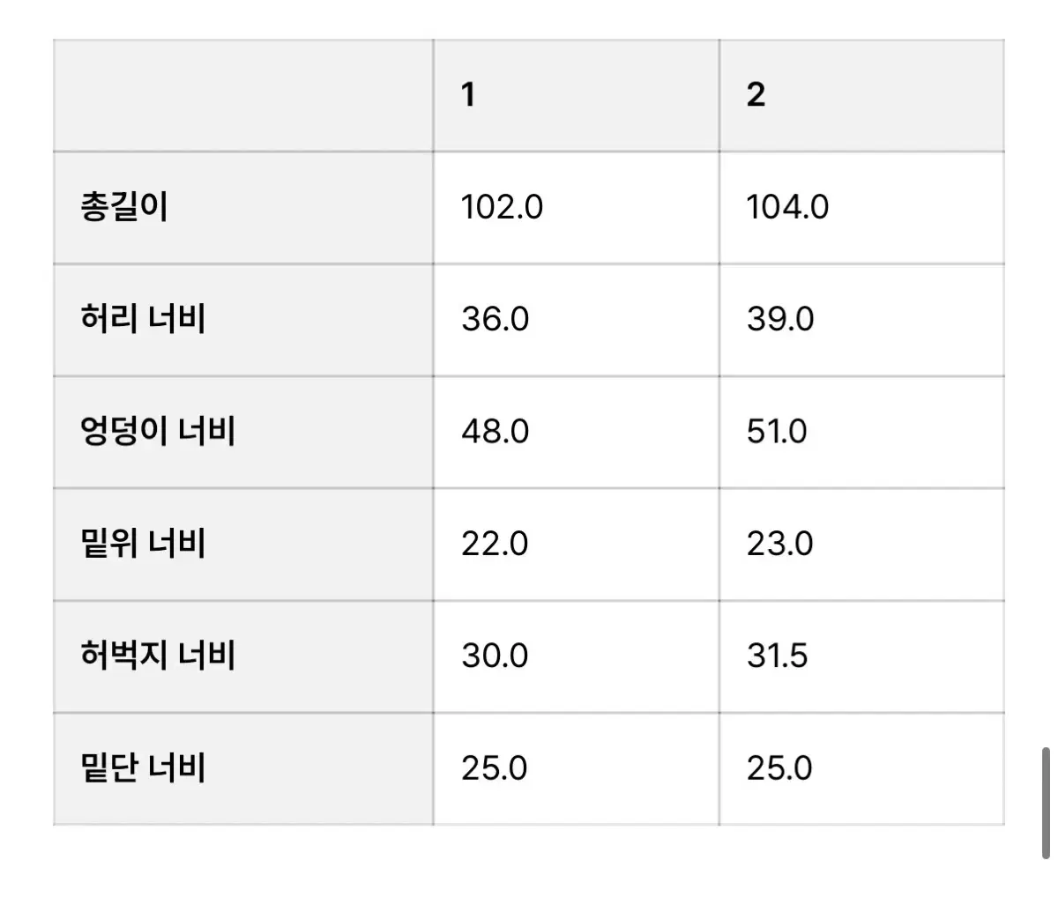
Task: Select the 22.0 rise cell
Action: point(576,545)
